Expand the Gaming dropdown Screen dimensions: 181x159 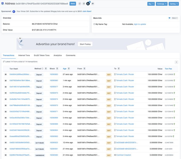(x=174, y=4)
